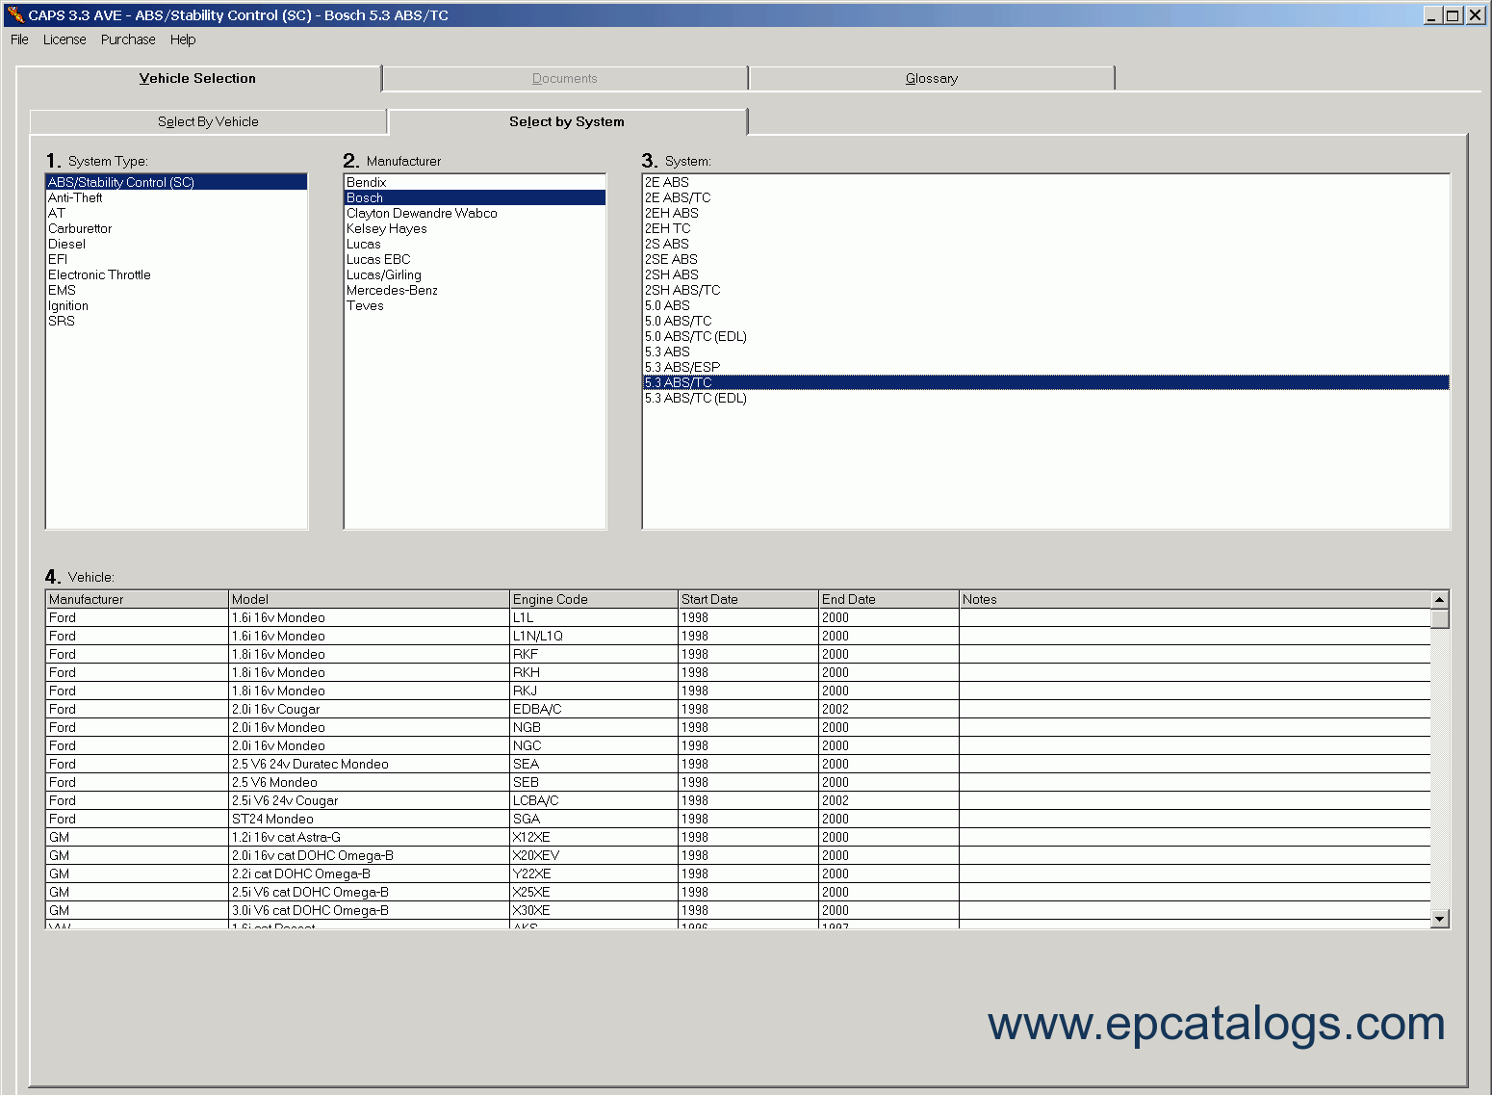Switch to the Vehicle Selection tab
Viewport: 1492px width, 1095px height.
point(198,78)
